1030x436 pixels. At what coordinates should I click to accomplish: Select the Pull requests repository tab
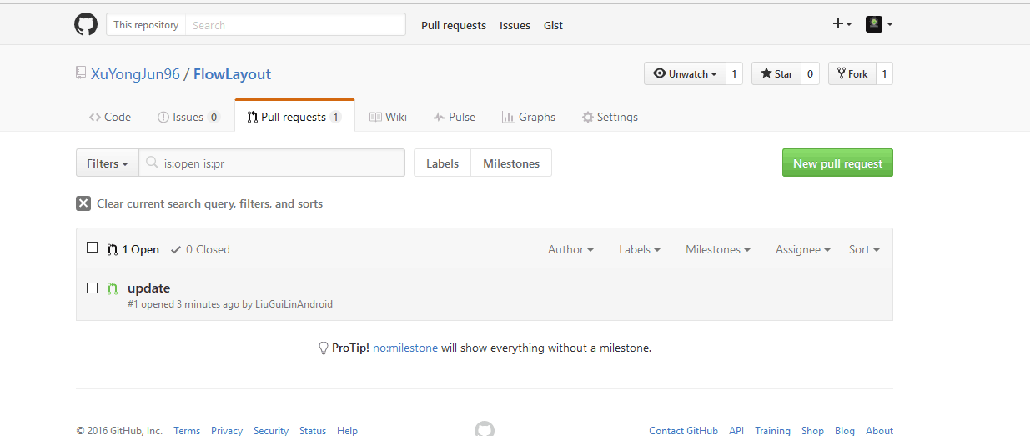tap(294, 117)
